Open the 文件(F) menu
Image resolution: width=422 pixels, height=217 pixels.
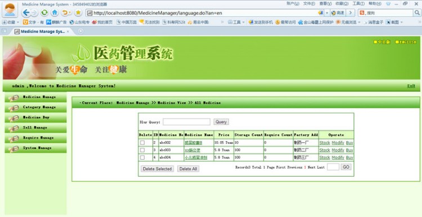coord(309,3)
